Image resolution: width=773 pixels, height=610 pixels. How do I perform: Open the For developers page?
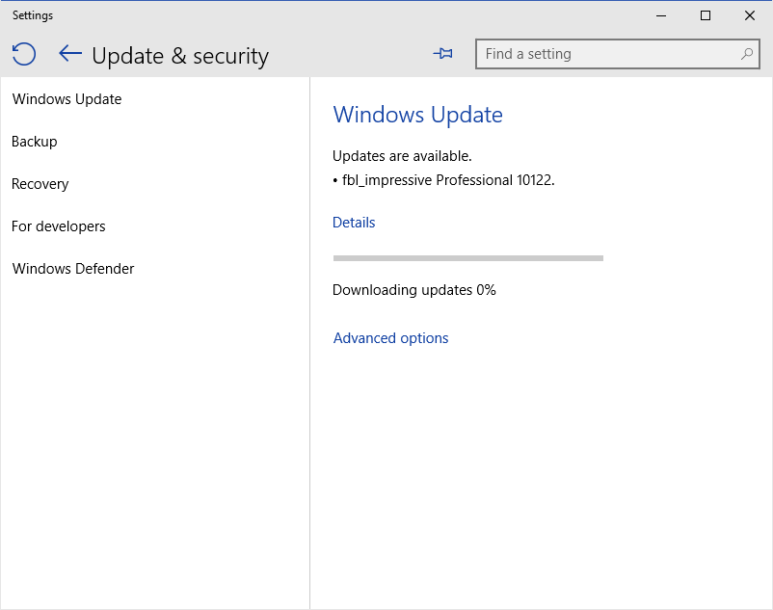point(59,226)
